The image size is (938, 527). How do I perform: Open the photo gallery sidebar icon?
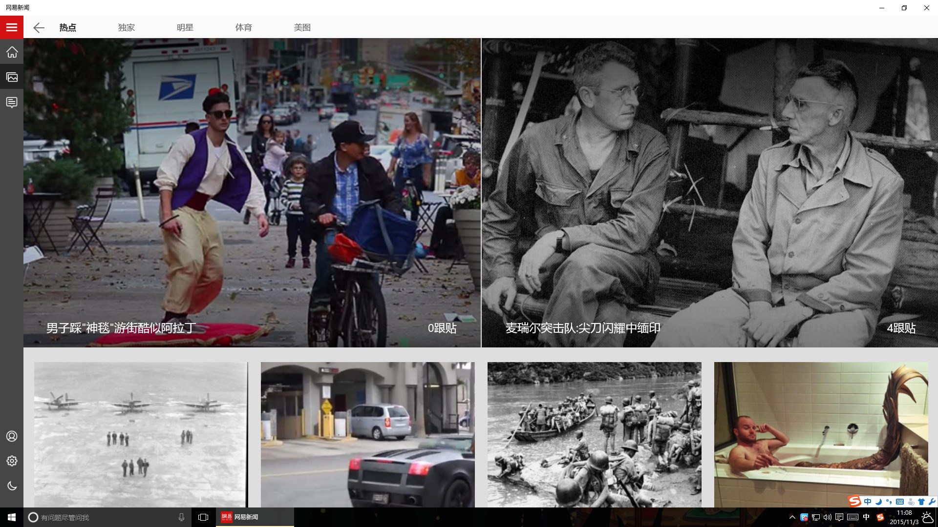click(x=12, y=77)
